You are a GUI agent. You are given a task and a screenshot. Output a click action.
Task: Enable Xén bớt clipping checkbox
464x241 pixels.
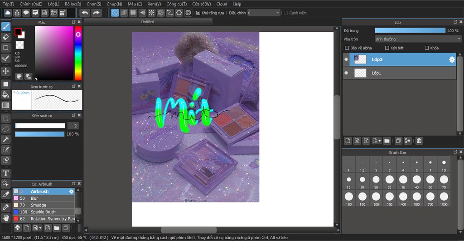[387, 48]
